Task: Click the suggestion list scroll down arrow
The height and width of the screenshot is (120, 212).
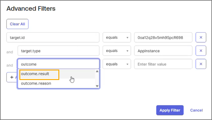Action: pyautogui.click(x=97, y=86)
